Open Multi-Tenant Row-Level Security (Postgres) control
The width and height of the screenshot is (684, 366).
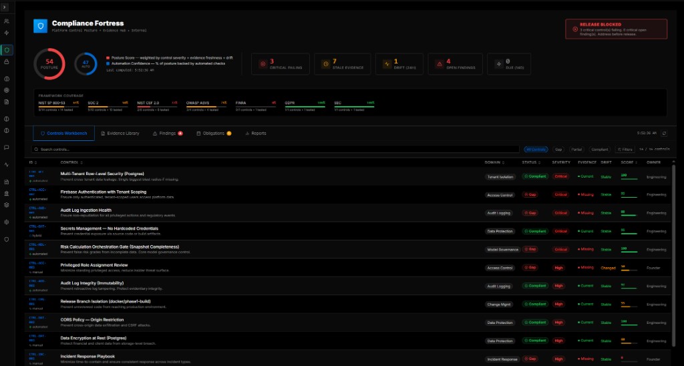click(102, 174)
